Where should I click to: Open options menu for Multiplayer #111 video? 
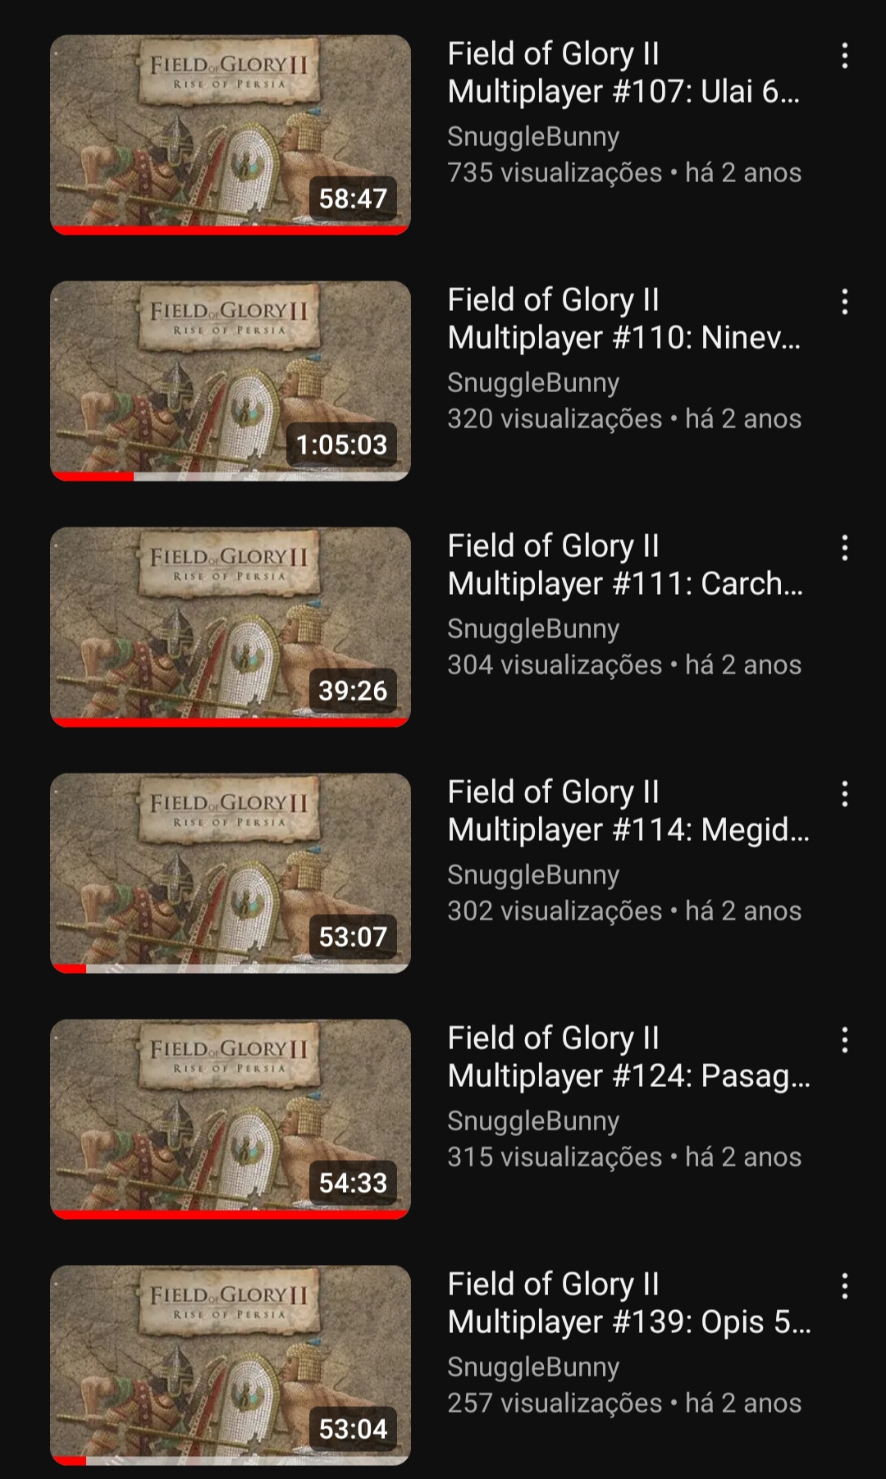[844, 548]
